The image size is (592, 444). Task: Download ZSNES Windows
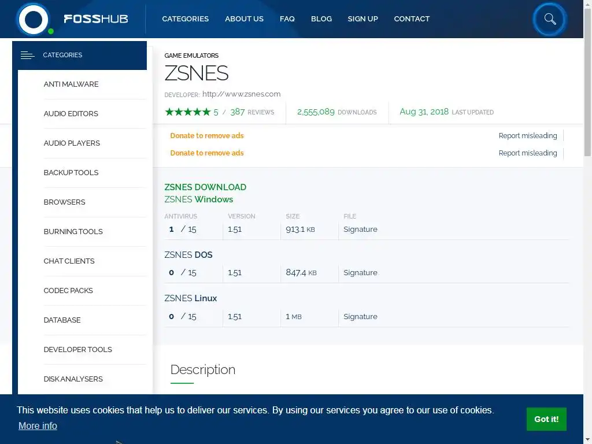click(199, 199)
